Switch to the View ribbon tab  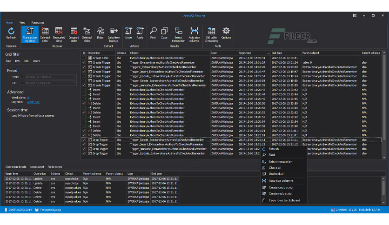pyautogui.click(x=22, y=23)
